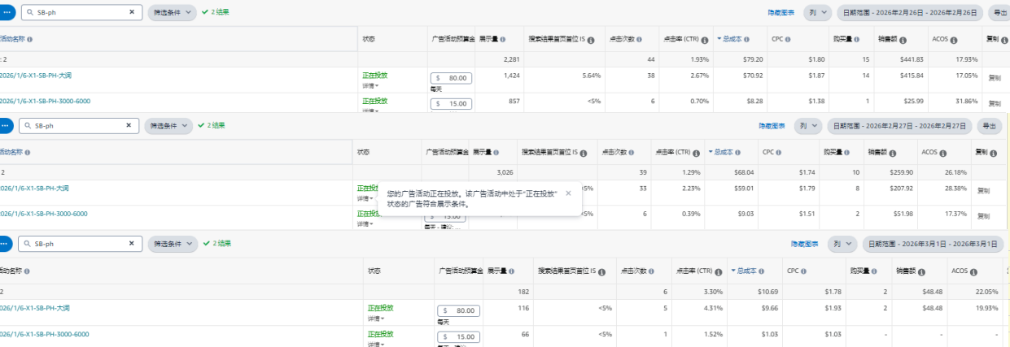Clear the SB-ph search in Feb 26 panel
The image size is (1010, 347).
coord(132,13)
